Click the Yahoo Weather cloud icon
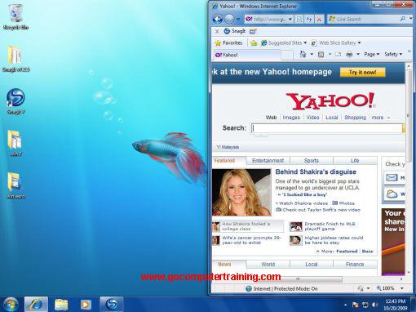416x312 pixels. 392,194
